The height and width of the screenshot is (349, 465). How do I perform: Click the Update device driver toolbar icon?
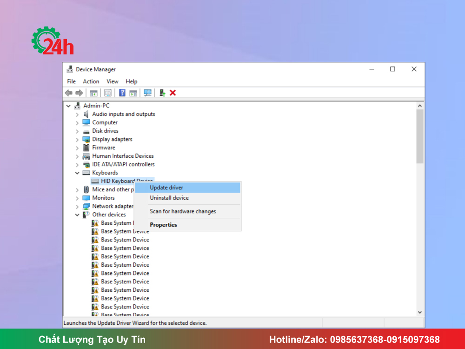pos(162,93)
